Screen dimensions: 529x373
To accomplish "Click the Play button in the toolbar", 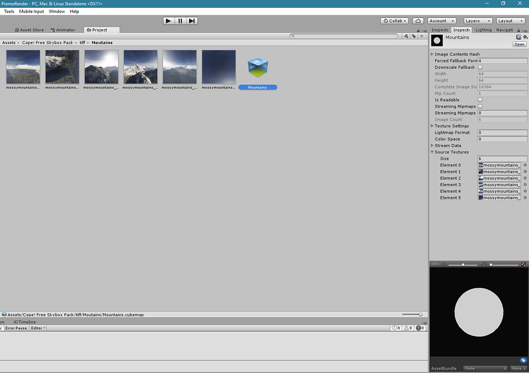I will tap(168, 20).
